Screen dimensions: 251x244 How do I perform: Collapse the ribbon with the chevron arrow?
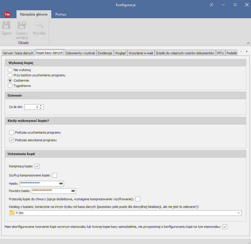(248, 43)
